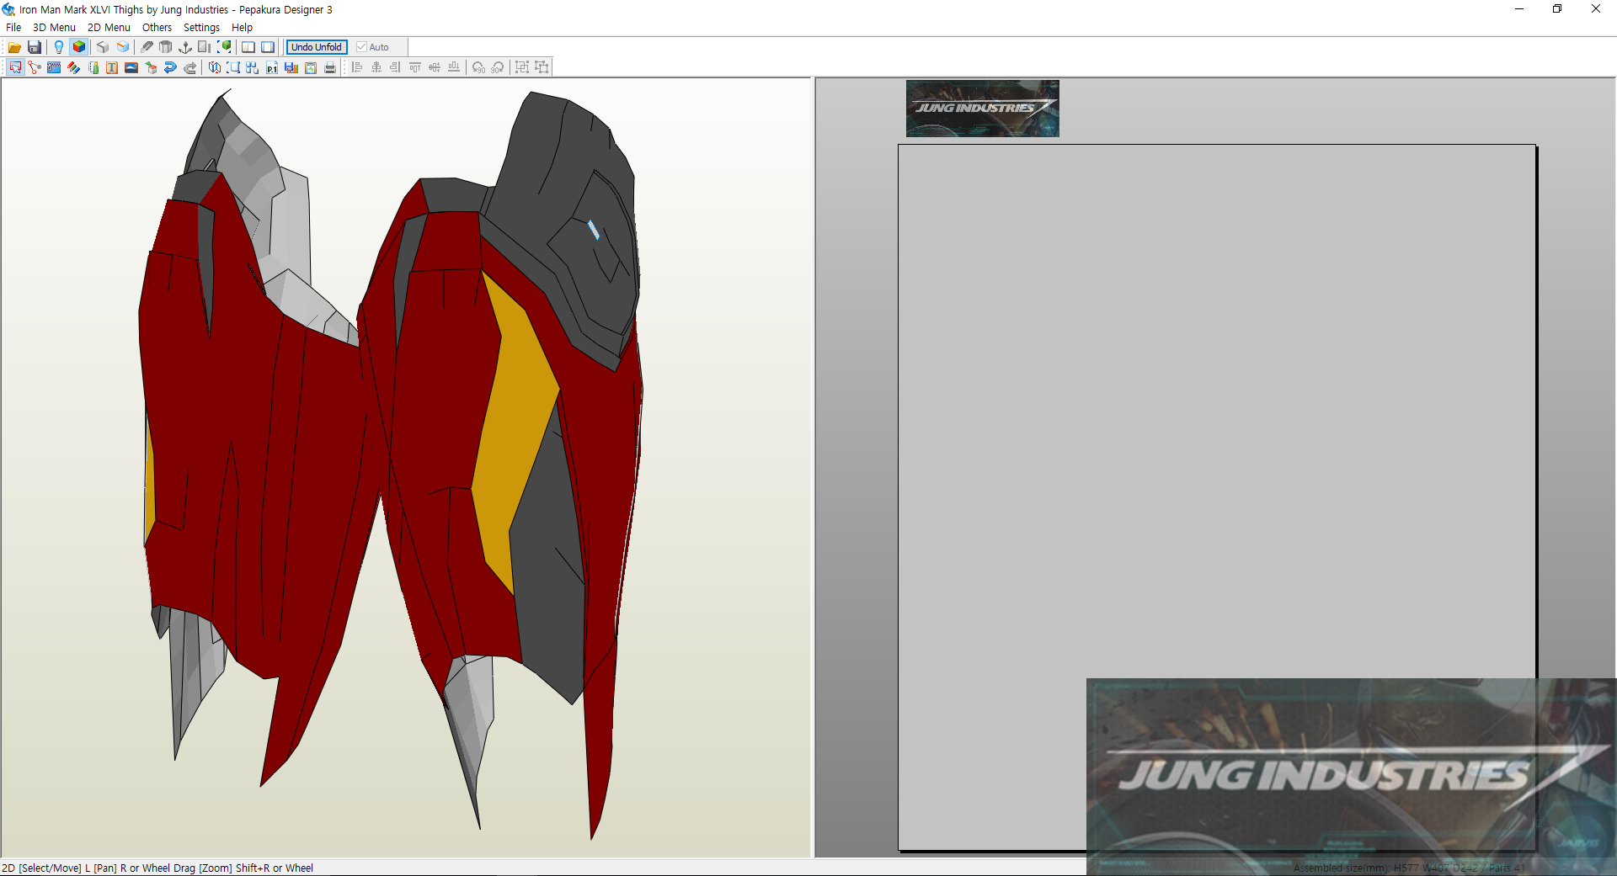The image size is (1617, 876).
Task: Pick the text input T tool
Action: [112, 67]
